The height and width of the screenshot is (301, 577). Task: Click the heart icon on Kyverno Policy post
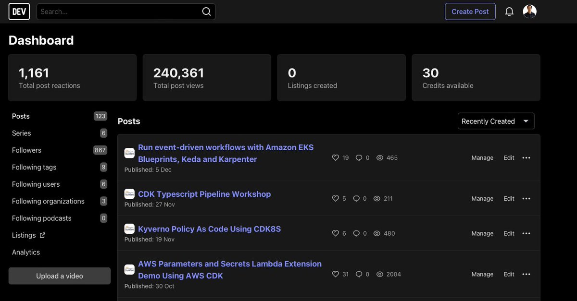pyautogui.click(x=336, y=233)
